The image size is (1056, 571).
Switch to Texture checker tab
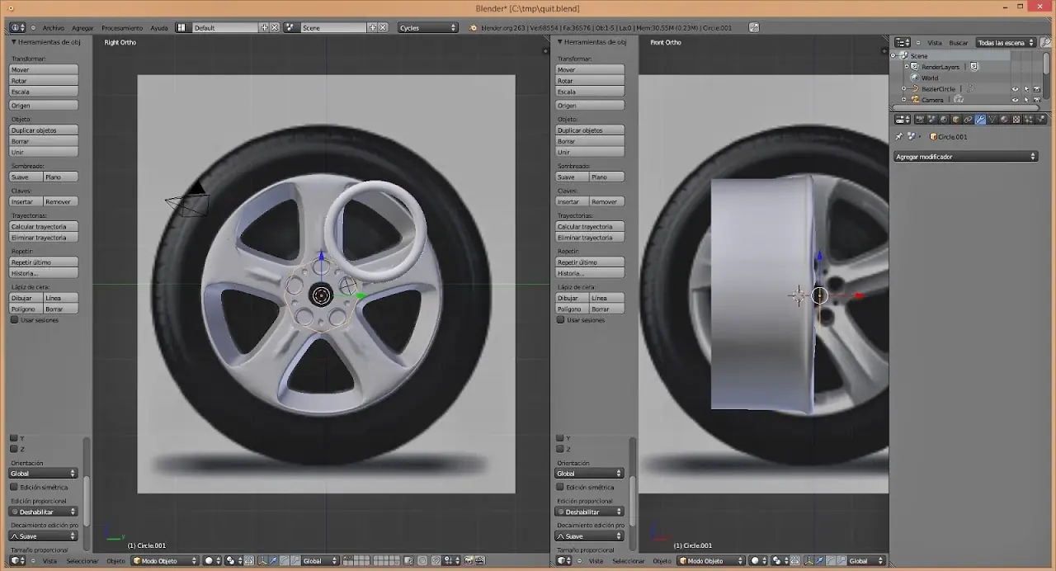pos(1016,119)
